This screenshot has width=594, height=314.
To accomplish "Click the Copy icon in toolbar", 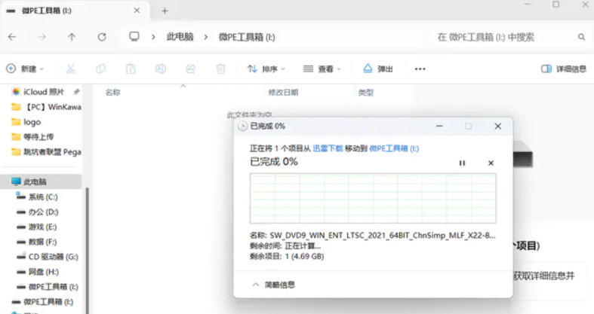I will 101,69.
